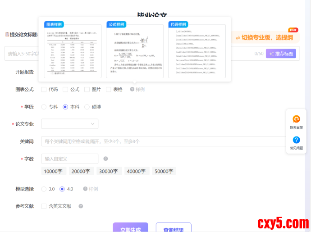Click the help icon beside 含英文文献
311x232 pixels.
[81, 206]
